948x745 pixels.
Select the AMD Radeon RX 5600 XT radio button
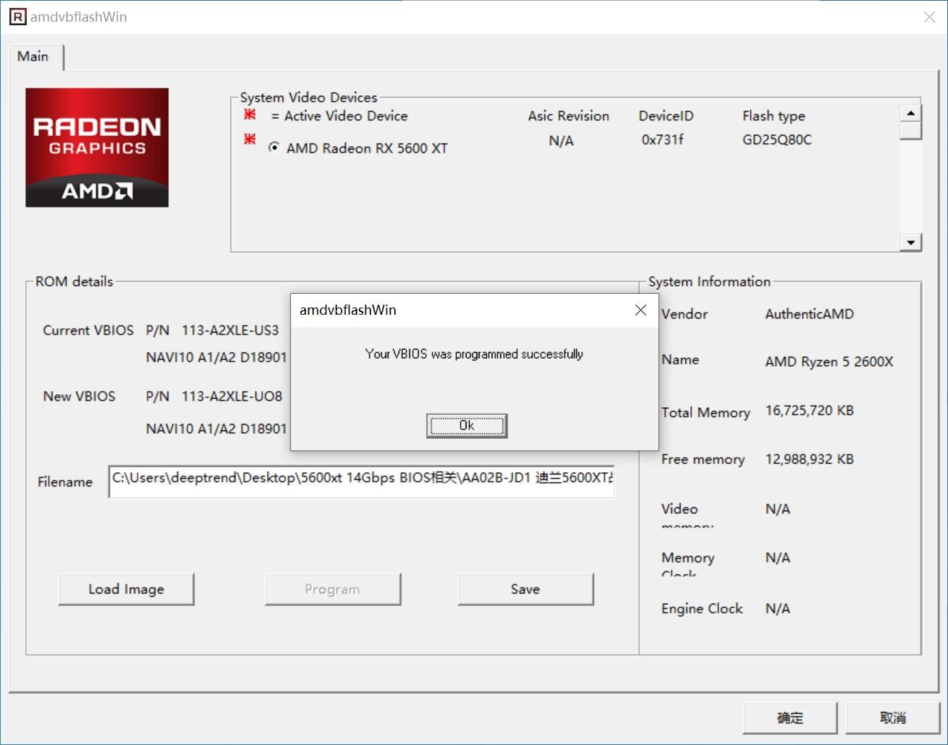[x=274, y=147]
